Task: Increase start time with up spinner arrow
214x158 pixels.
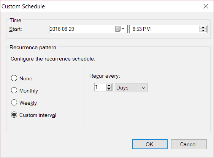Action: [203, 27]
